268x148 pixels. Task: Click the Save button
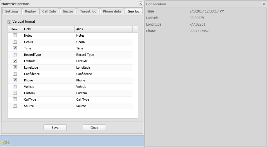(55, 128)
